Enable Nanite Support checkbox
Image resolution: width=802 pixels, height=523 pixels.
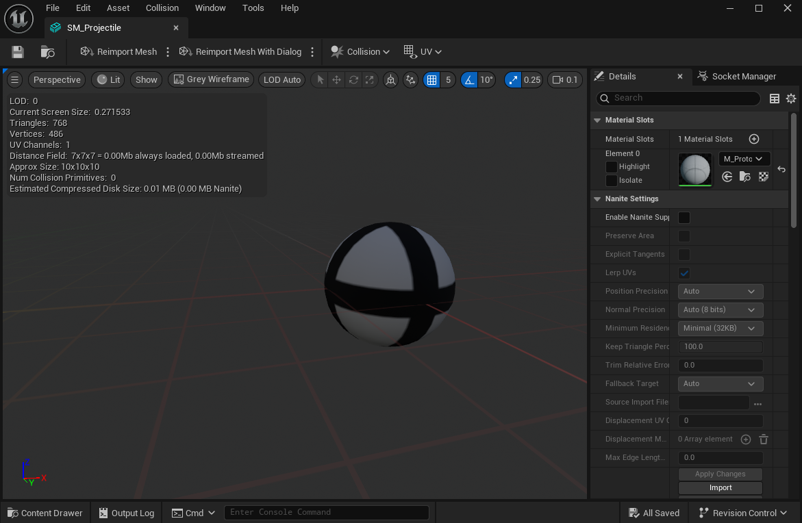click(x=684, y=218)
